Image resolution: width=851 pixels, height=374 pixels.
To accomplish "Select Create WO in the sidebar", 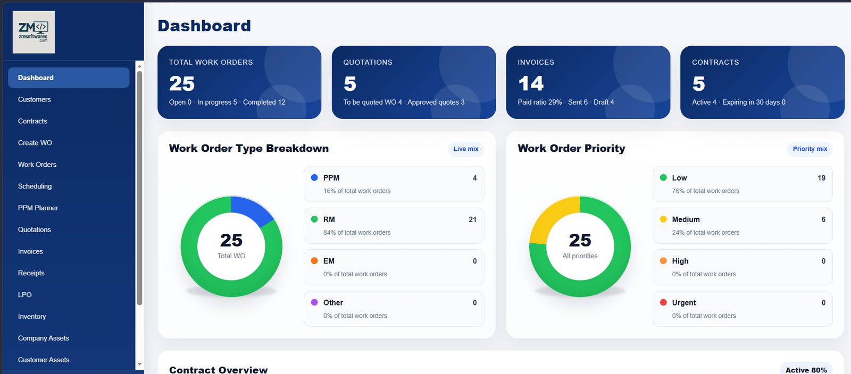I will click(x=69, y=143).
